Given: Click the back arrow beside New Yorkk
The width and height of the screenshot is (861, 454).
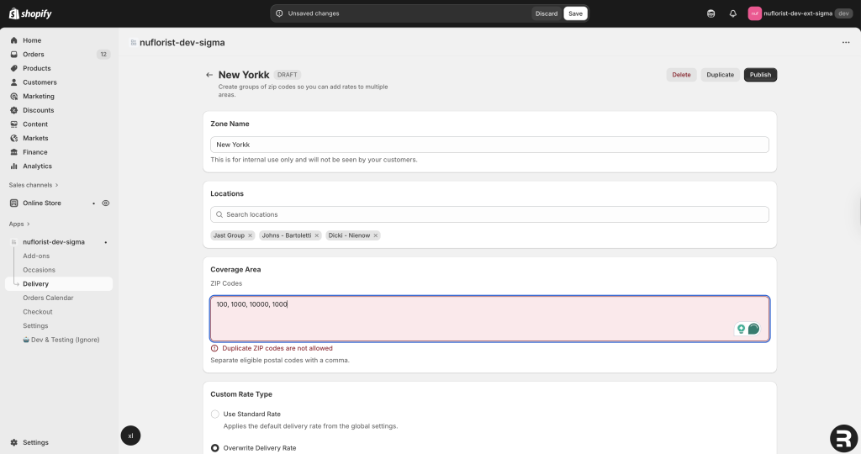Looking at the screenshot, I should pos(209,75).
